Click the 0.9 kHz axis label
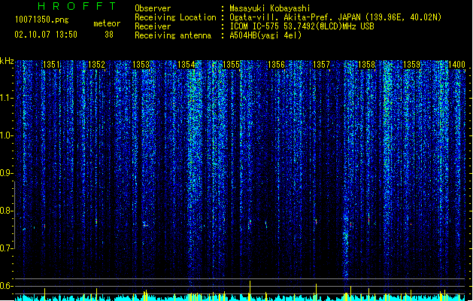The image size is (473, 301). pyautogui.click(x=6, y=173)
